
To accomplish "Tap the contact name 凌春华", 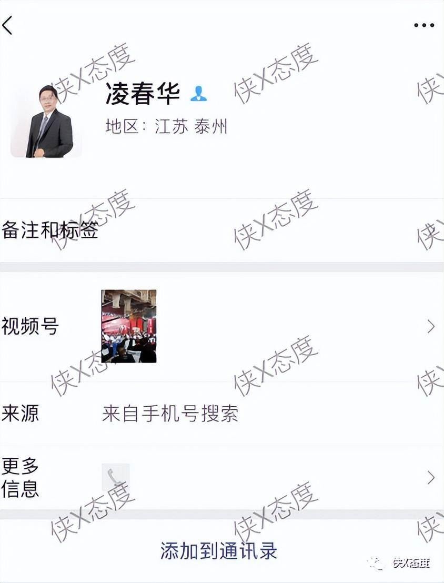I will coord(143,93).
